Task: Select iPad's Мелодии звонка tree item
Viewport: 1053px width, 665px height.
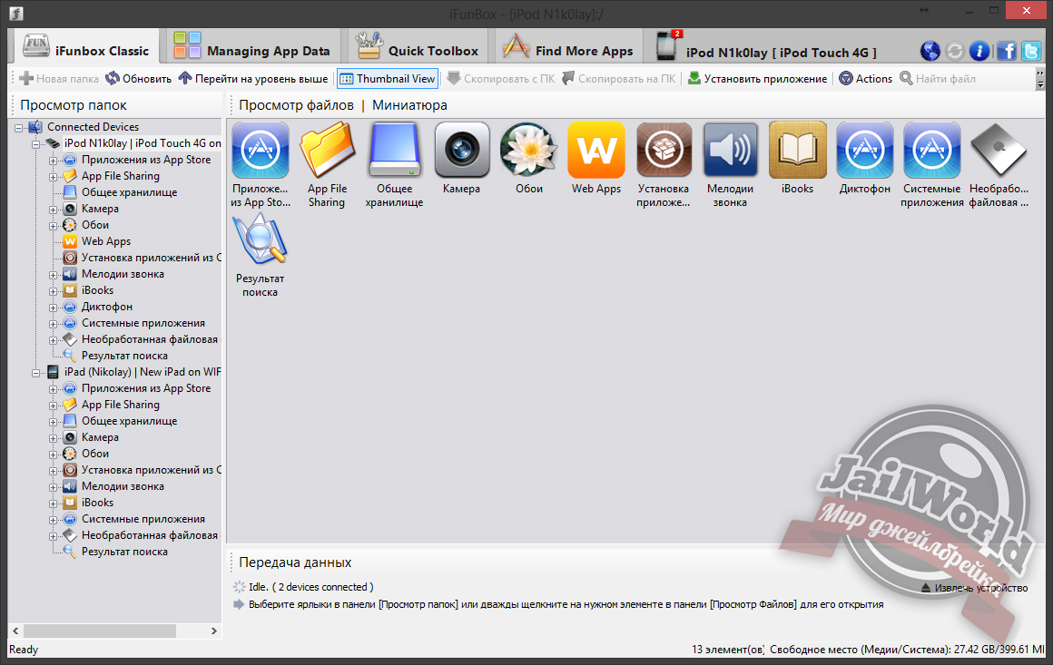Action: pyautogui.click(x=123, y=486)
